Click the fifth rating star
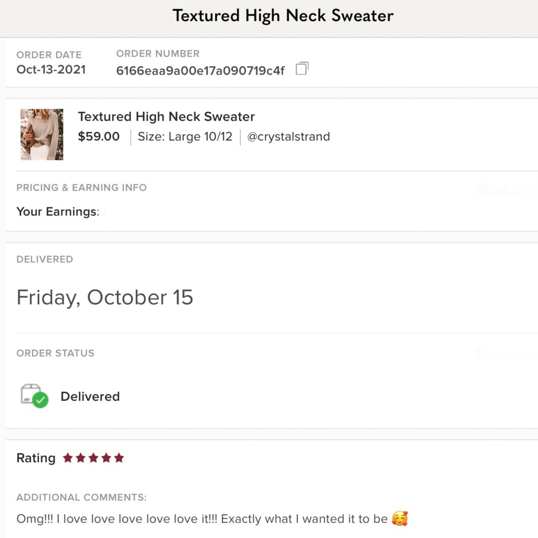The height and width of the screenshot is (538, 538). pyautogui.click(x=119, y=458)
